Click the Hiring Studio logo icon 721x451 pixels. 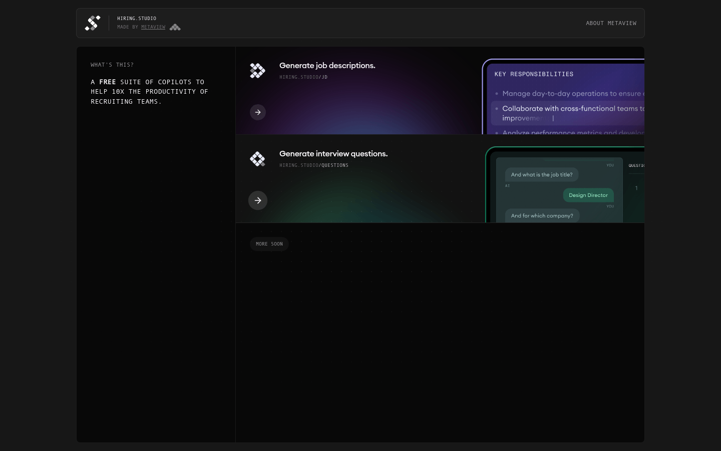pos(93,23)
